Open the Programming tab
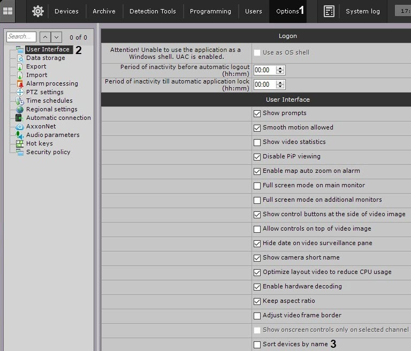 210,11
